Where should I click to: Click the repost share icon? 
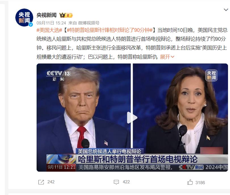(x=41, y=182)
